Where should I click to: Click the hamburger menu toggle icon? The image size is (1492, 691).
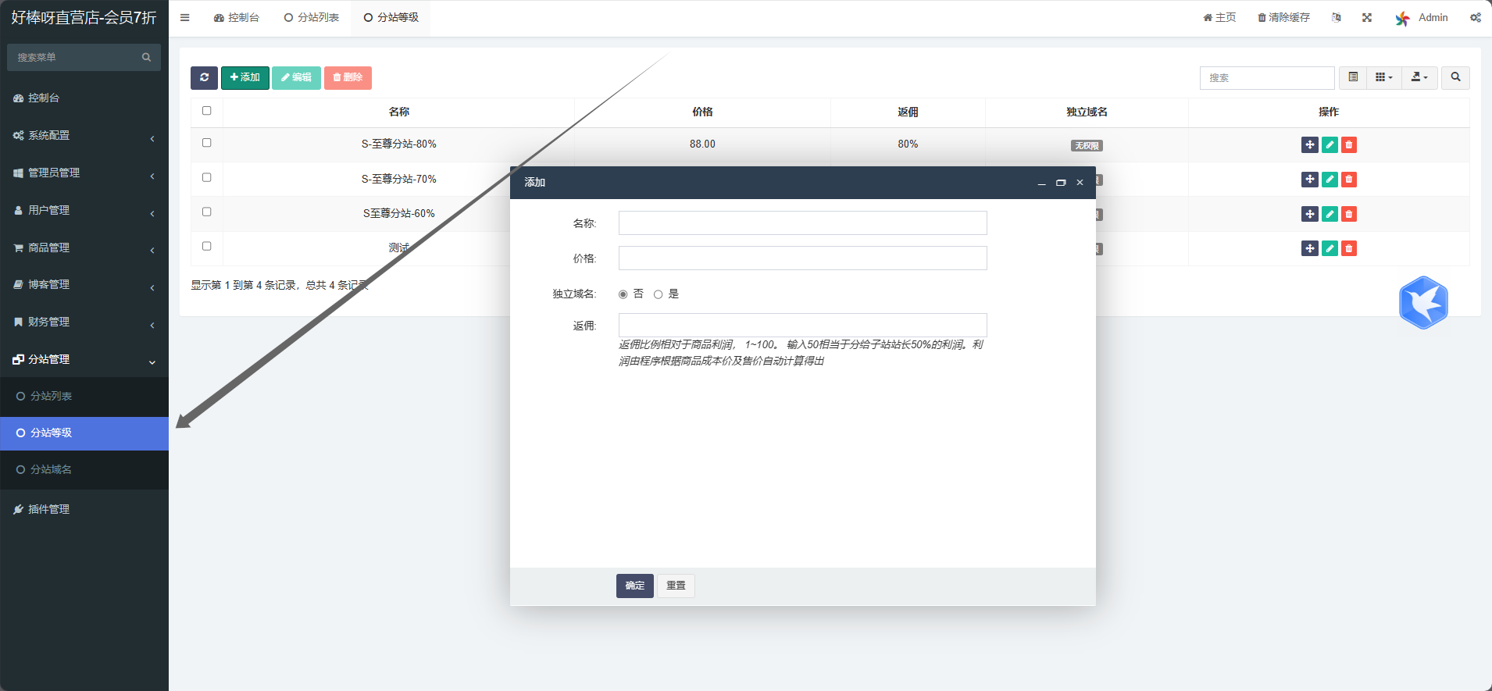tap(185, 17)
